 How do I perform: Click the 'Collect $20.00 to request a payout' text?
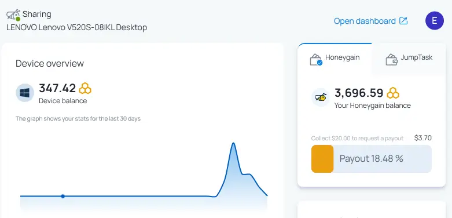tap(357, 139)
